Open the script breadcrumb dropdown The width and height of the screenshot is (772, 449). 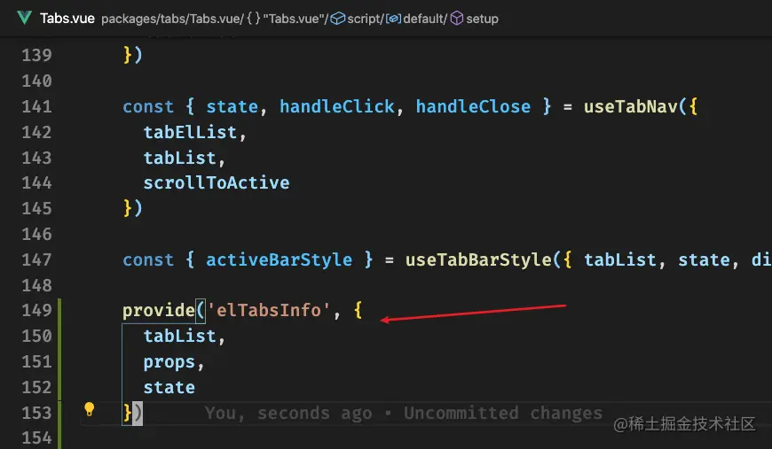coord(364,19)
